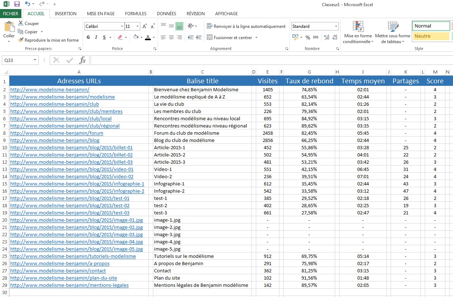
Task: Add a decimal place
Action: coord(327,37)
